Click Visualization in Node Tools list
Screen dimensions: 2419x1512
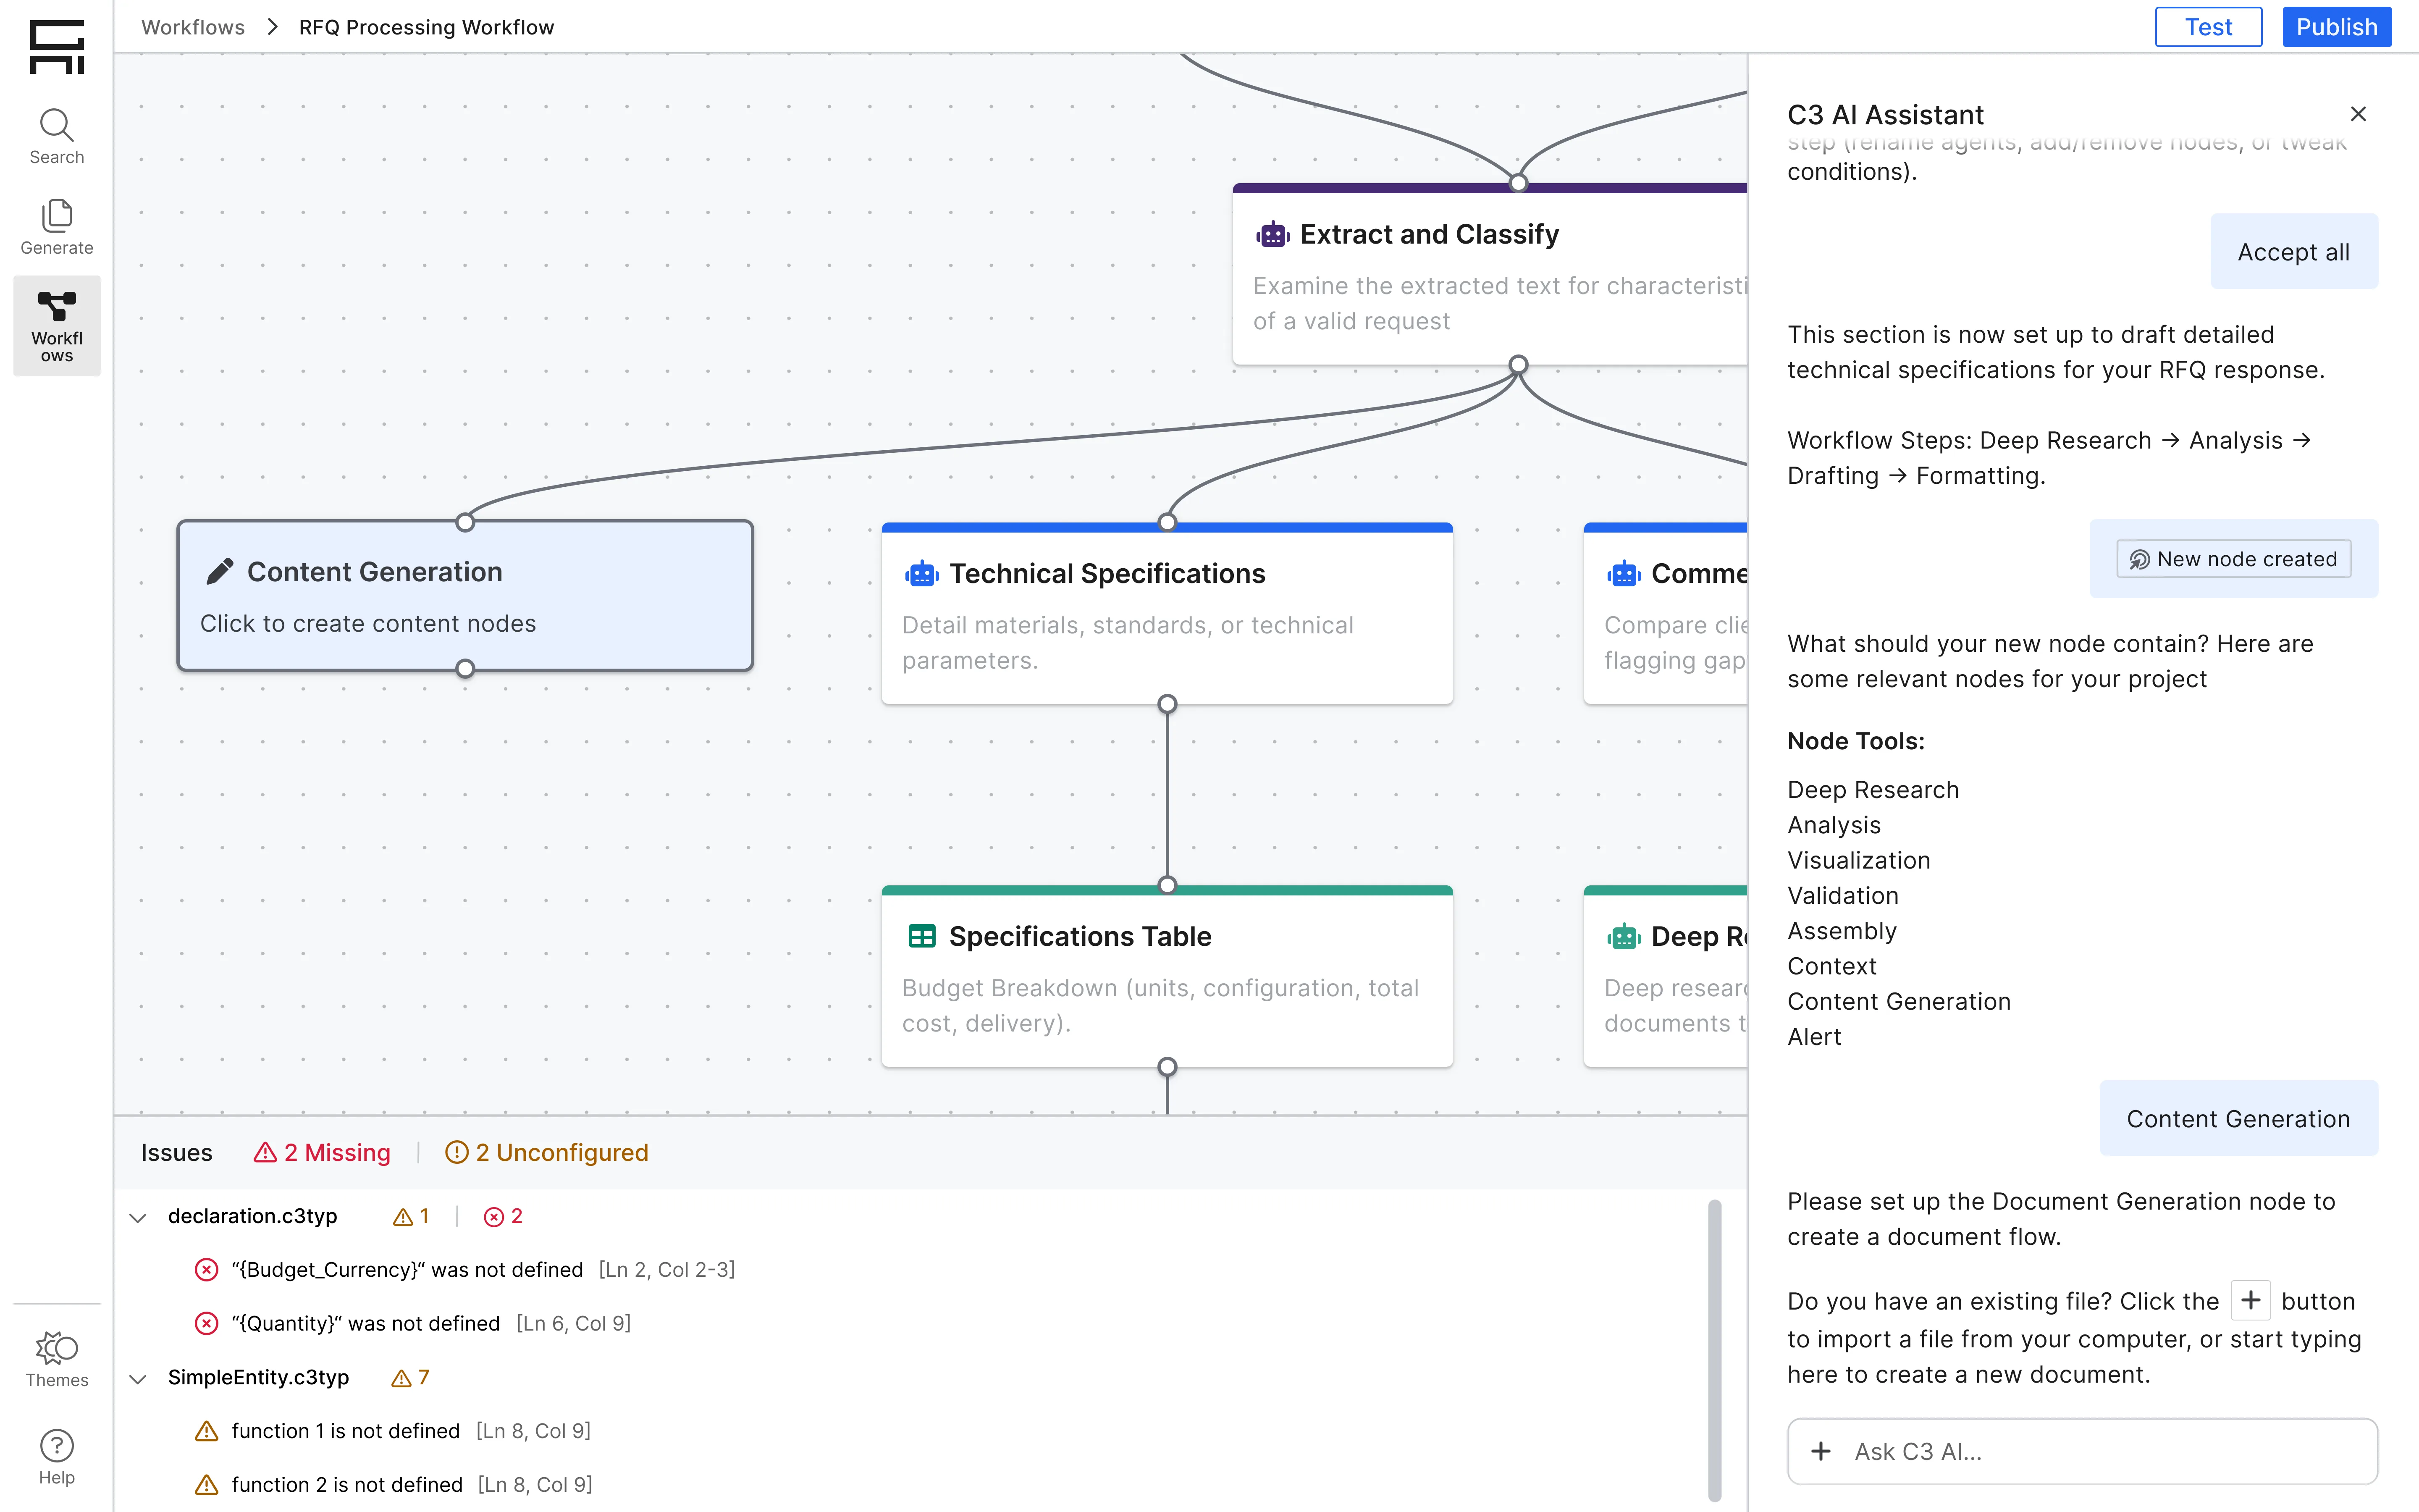coord(1858,860)
